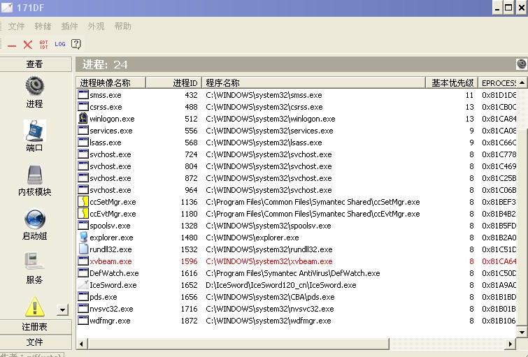This screenshot has width=528, height=357.
Task: Click the IceSword.exe sword icon
Action: (83, 284)
